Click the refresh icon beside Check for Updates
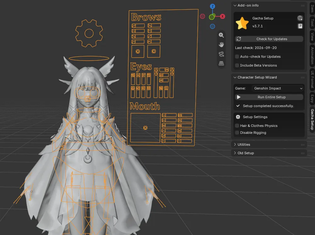 point(239,39)
